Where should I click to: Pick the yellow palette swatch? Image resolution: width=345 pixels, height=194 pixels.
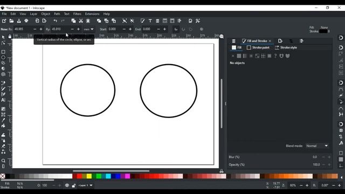point(89,176)
